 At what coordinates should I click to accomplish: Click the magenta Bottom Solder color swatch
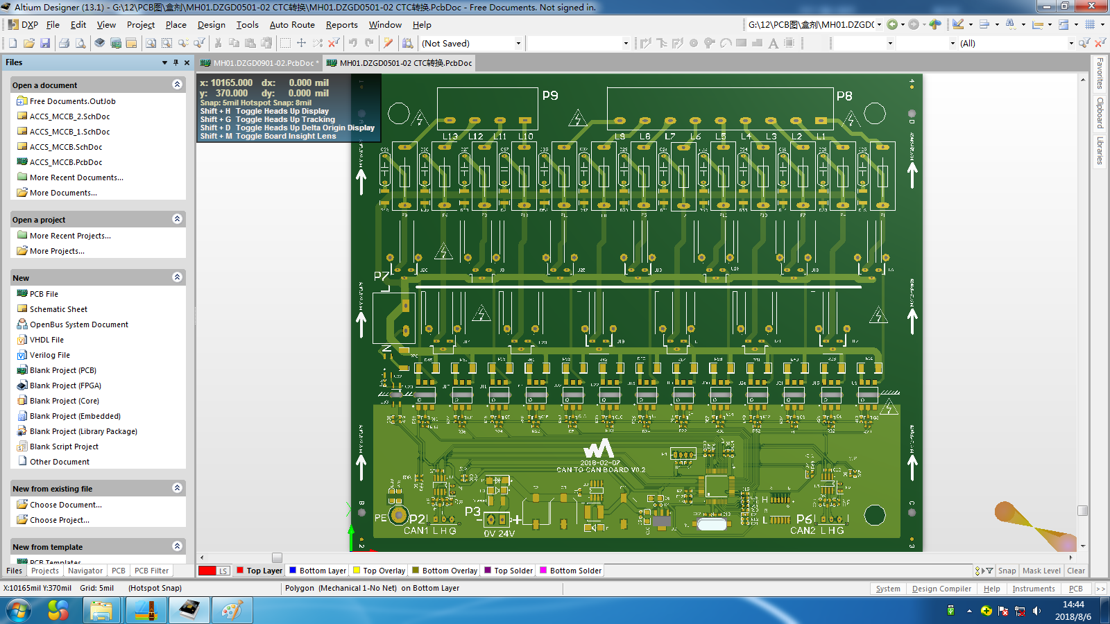pos(543,571)
